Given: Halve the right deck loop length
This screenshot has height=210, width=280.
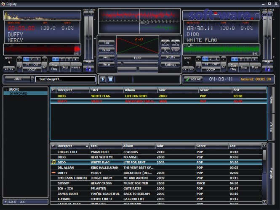Looking at the screenshot, I should pos(199,67).
